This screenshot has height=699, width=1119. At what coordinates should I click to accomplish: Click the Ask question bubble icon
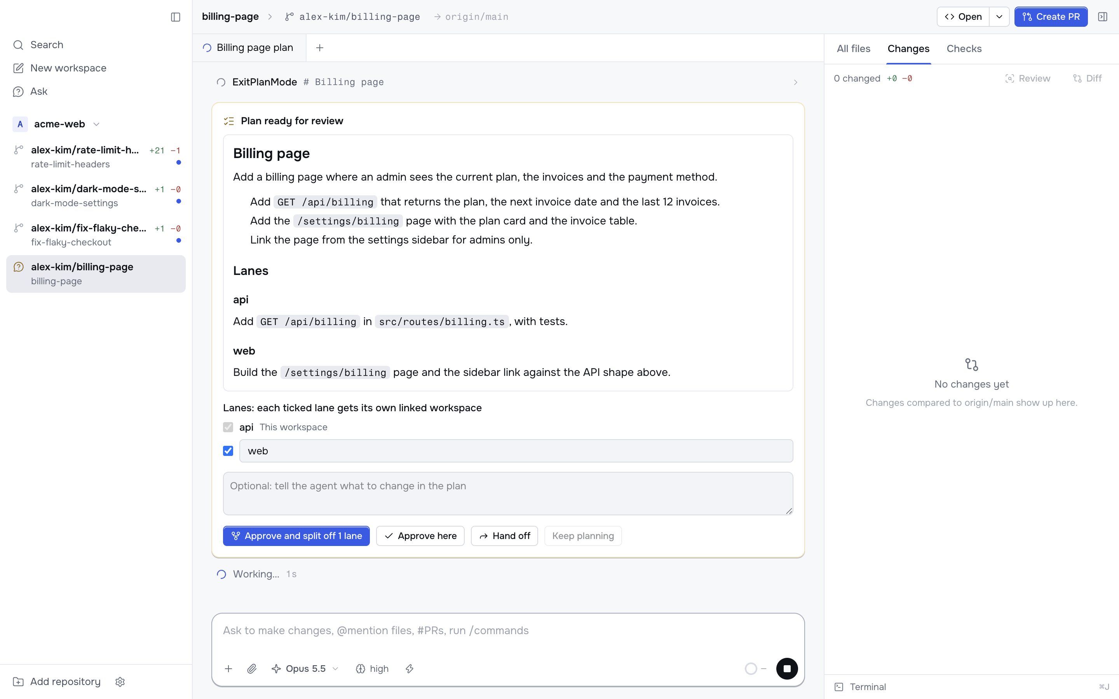click(x=18, y=92)
